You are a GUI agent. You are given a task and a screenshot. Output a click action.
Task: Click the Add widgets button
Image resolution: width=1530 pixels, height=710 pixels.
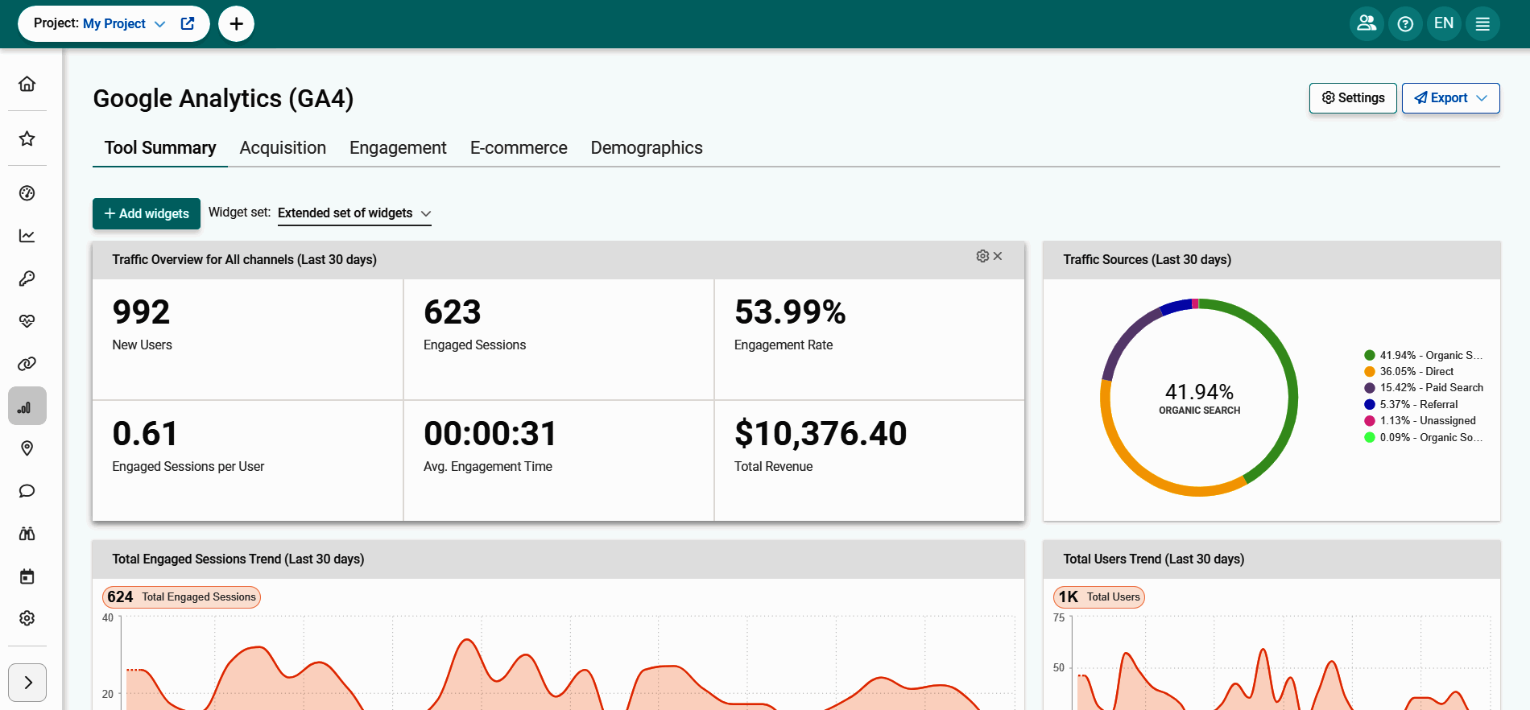pyautogui.click(x=147, y=214)
